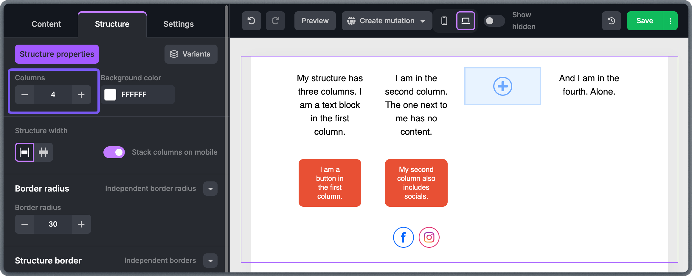The width and height of the screenshot is (692, 276).
Task: Switch to the Content tab
Action: (46, 24)
